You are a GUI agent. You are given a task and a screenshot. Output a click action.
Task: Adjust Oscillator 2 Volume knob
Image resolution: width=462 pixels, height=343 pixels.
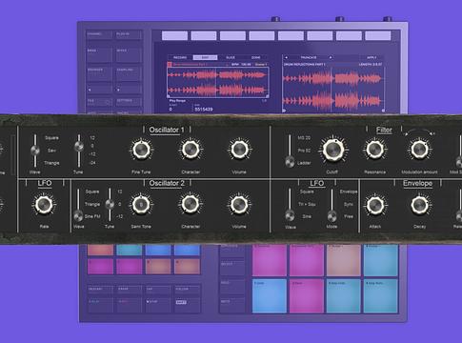point(240,204)
